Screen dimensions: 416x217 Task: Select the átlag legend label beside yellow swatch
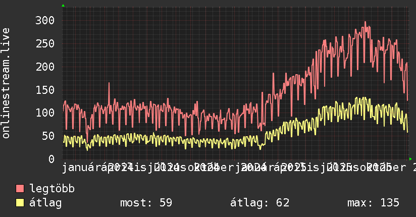[x=45, y=203]
